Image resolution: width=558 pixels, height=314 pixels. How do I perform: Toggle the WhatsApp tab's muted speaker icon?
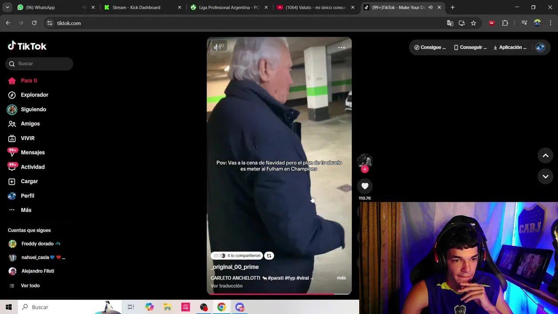[84, 7]
